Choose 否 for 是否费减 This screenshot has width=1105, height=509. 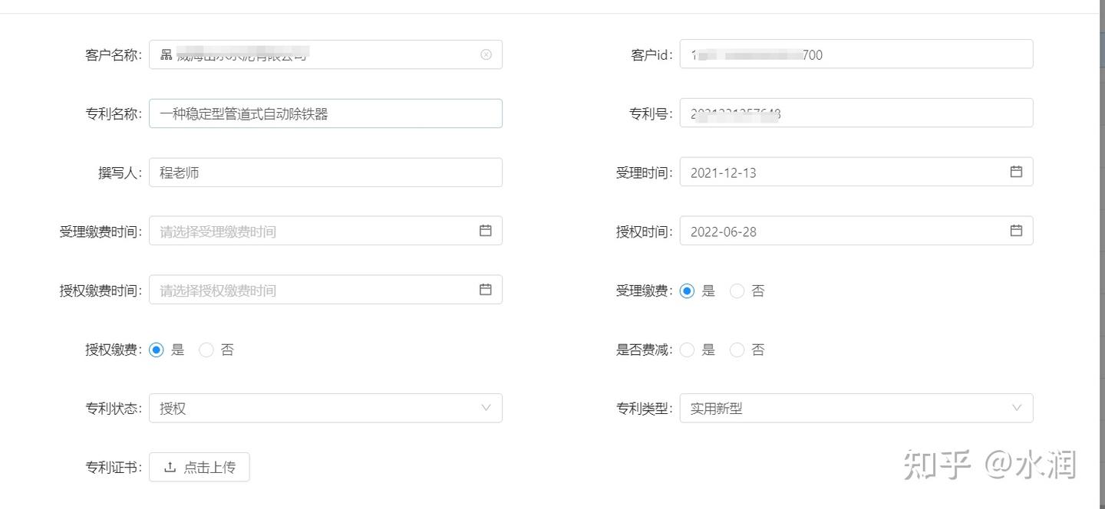(737, 350)
